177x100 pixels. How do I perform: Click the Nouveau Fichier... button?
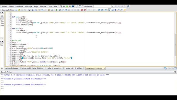(8, 10)
